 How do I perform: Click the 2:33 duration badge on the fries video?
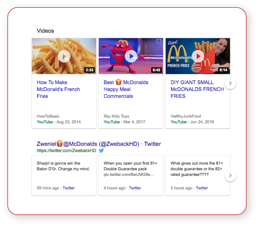(x=90, y=70)
